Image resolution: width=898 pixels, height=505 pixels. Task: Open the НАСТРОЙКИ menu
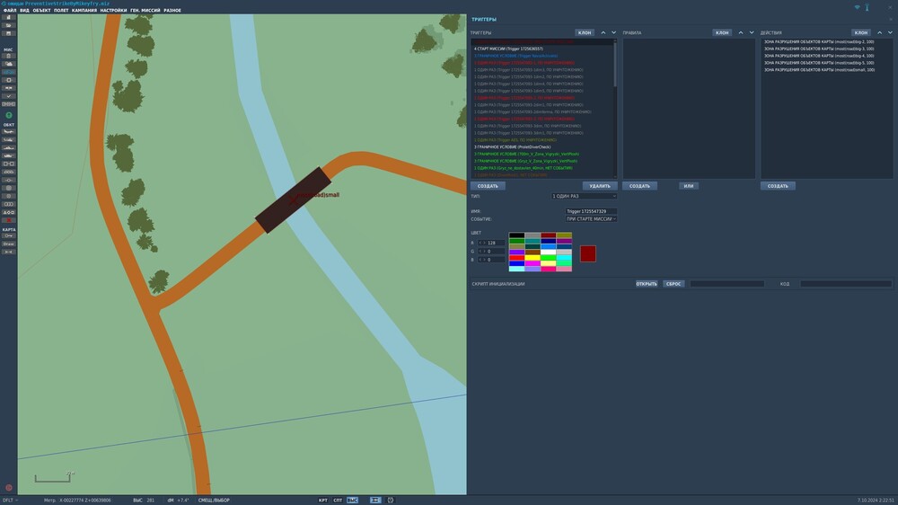pyautogui.click(x=113, y=10)
